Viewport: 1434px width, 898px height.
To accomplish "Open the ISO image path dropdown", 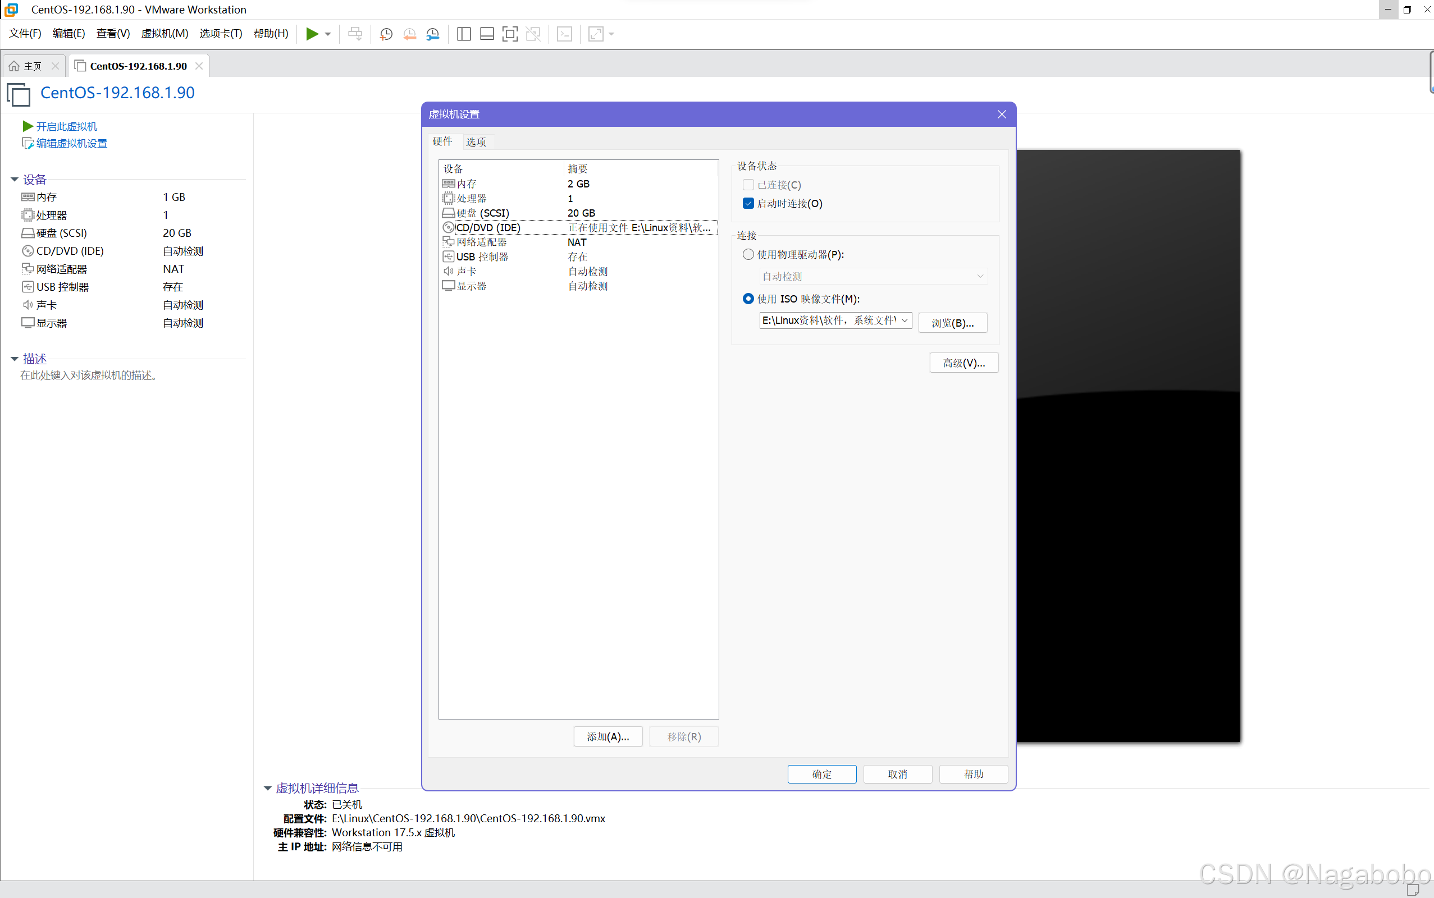I will 904,320.
